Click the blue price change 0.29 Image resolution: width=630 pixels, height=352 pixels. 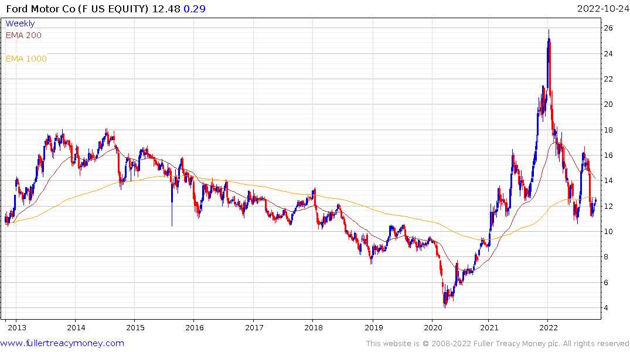(x=195, y=8)
